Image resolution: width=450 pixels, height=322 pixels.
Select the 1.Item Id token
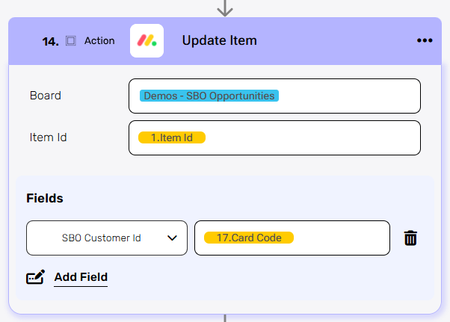point(171,137)
